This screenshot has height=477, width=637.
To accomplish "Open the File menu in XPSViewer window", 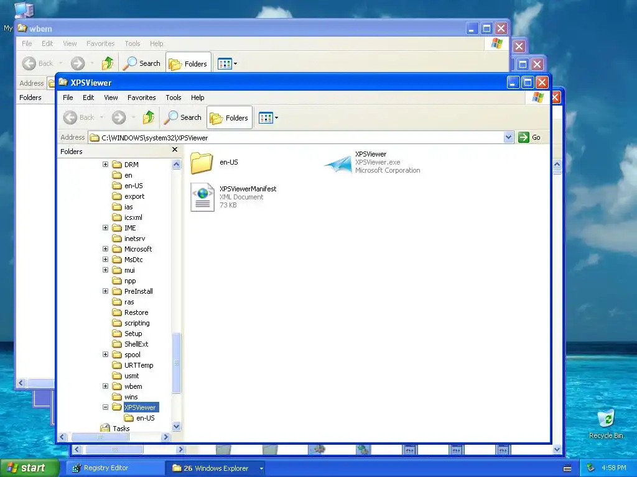I will [x=68, y=98].
